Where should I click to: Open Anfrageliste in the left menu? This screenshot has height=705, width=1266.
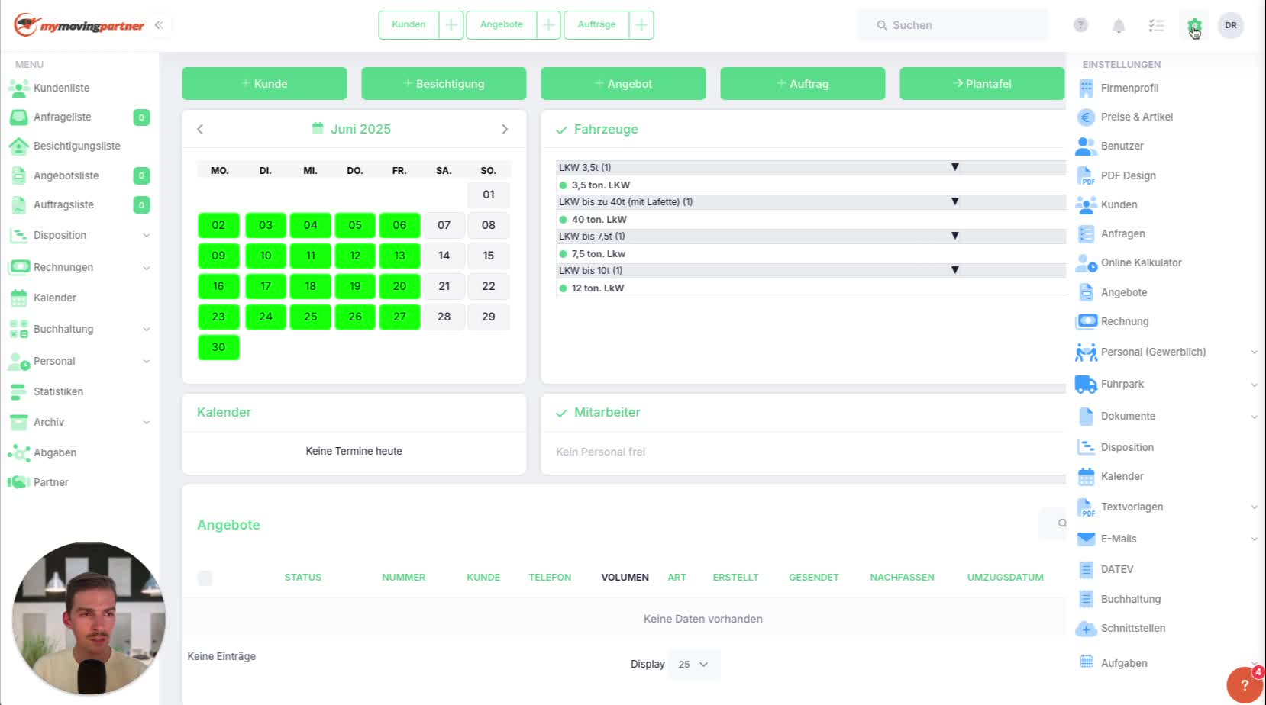click(63, 117)
